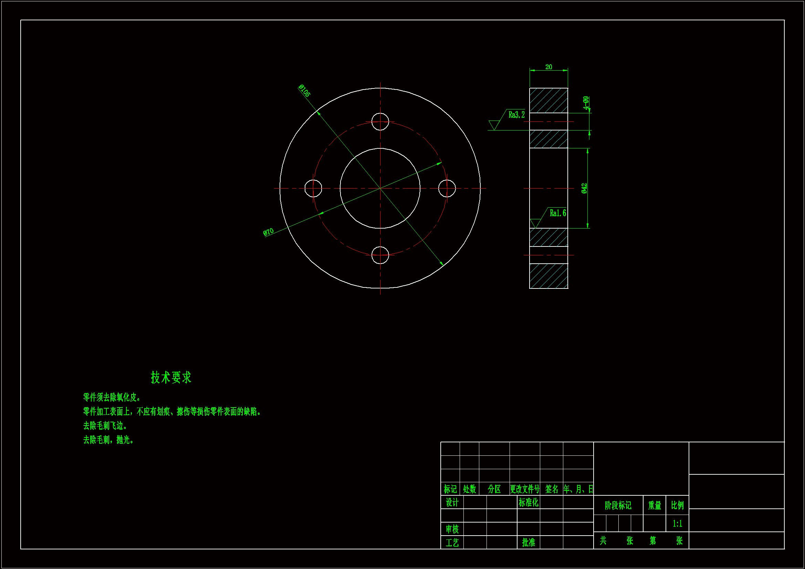Select the Ø70 bolt circle dimension label
The height and width of the screenshot is (569, 805).
(x=268, y=232)
